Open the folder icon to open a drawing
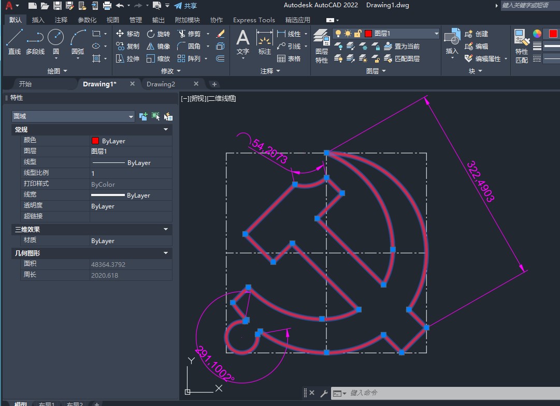The image size is (560, 406). [x=45, y=5]
